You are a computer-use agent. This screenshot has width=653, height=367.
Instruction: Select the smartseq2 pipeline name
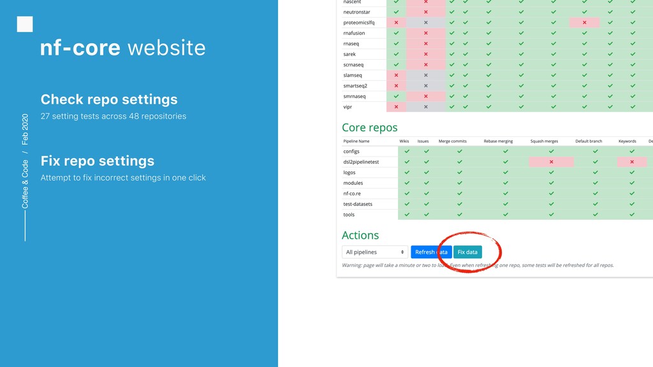coord(355,86)
